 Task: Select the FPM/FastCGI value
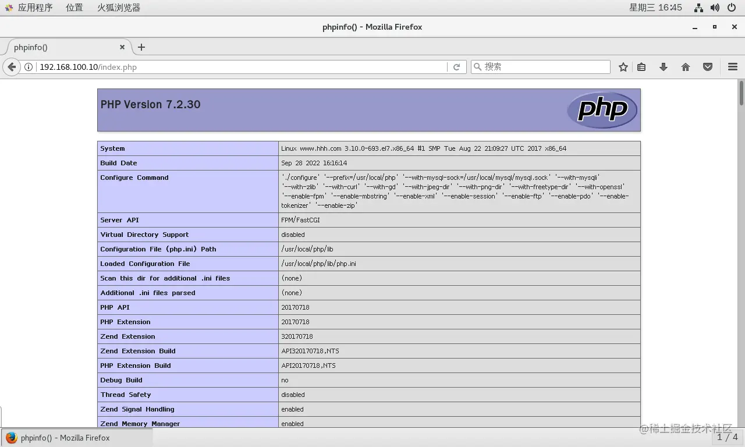click(300, 220)
